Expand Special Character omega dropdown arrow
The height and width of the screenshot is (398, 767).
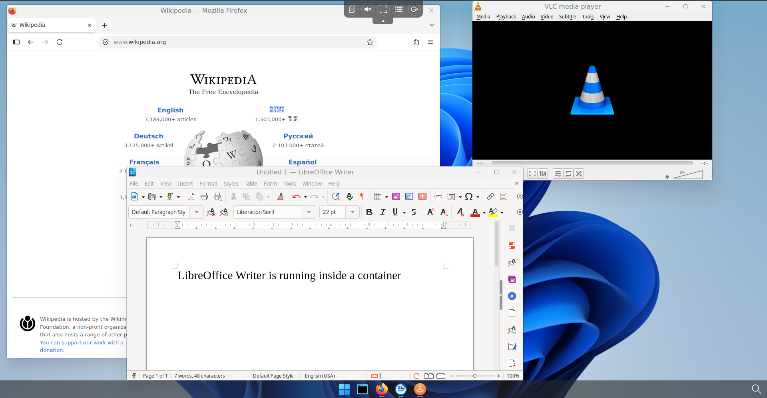[x=478, y=197]
